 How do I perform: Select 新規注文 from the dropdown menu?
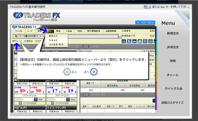[x=53, y=36]
